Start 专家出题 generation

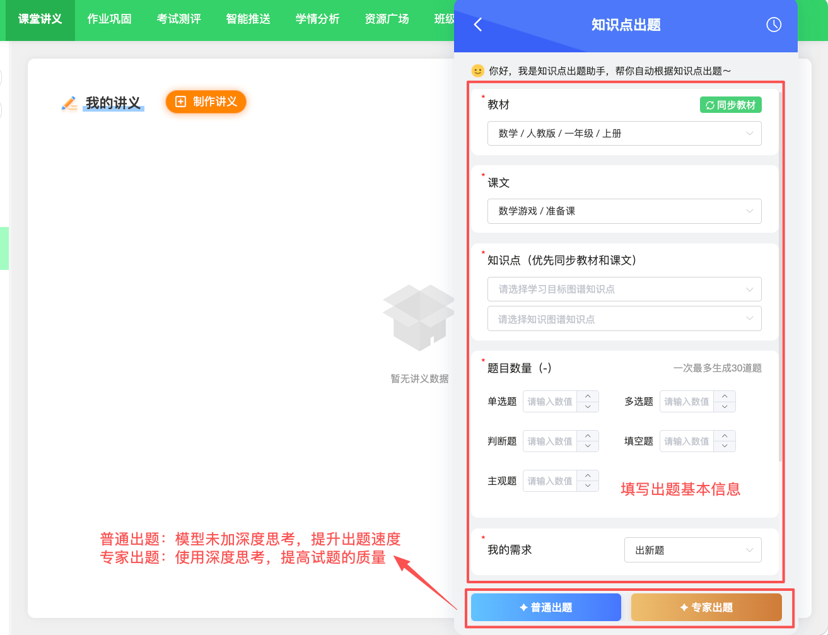tap(706, 607)
